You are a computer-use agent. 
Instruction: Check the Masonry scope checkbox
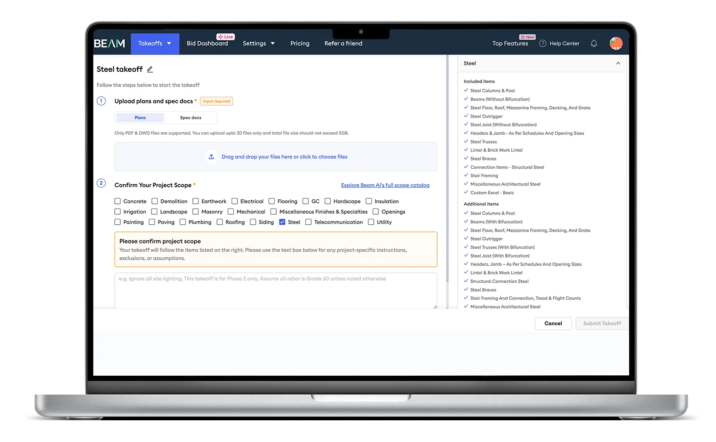(x=196, y=211)
